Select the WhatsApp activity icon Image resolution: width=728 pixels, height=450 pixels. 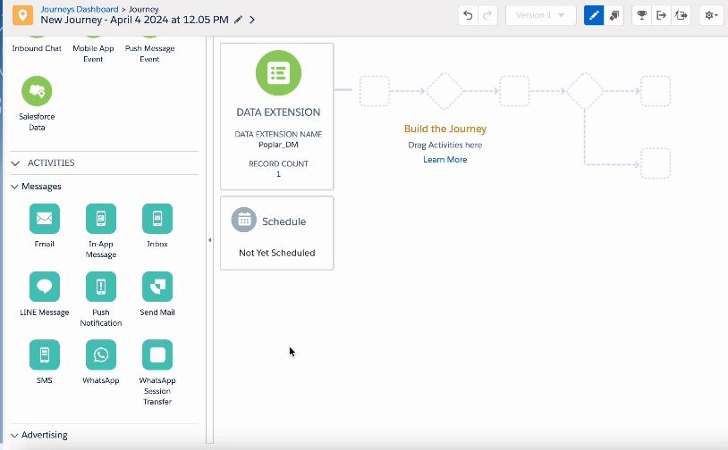[101, 354]
